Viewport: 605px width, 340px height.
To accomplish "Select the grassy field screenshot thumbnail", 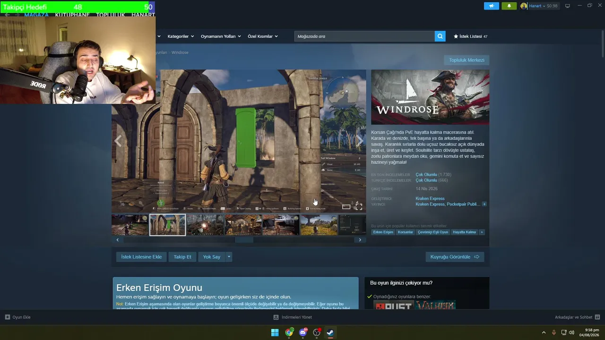I will pos(319,225).
